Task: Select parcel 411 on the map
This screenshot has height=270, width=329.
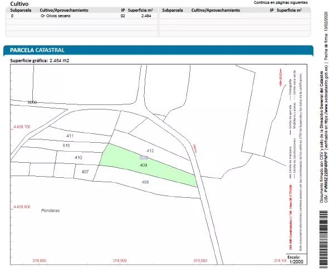Action: [70, 136]
